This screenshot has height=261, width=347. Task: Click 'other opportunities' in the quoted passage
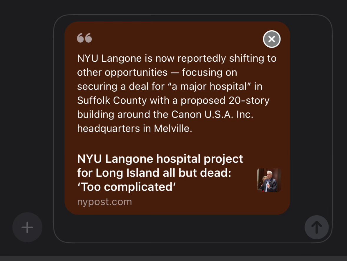122,73
